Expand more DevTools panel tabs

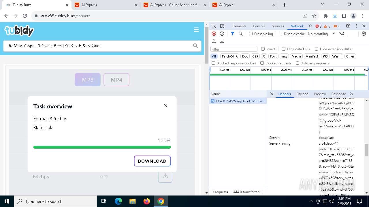[x=310, y=26]
